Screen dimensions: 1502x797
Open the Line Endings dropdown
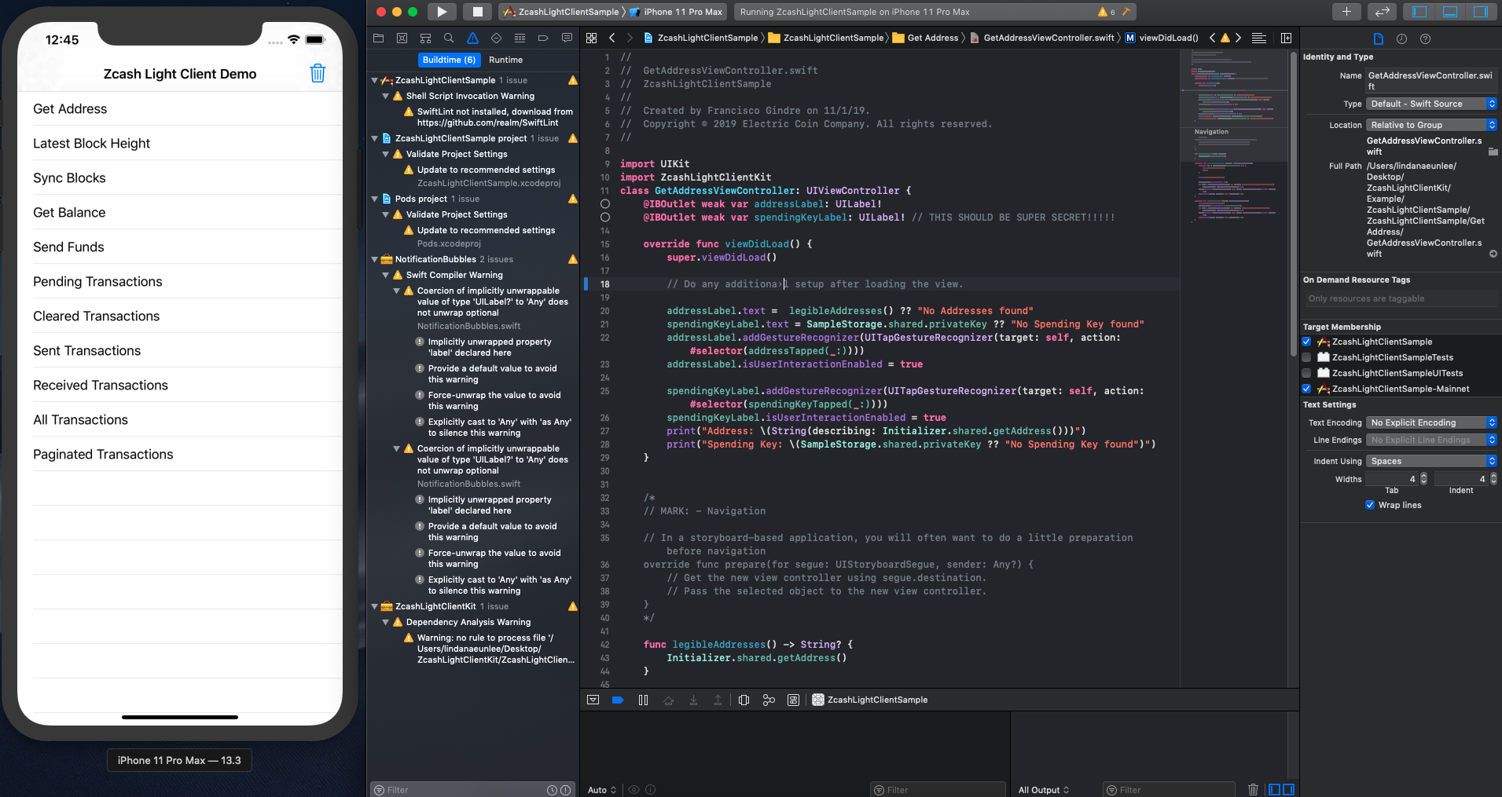pos(1431,440)
